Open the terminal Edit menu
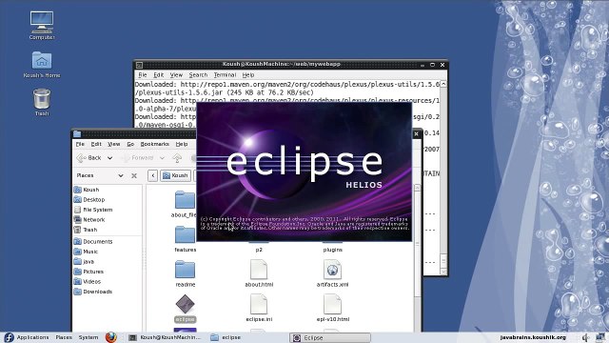The width and height of the screenshot is (609, 343). [x=159, y=75]
